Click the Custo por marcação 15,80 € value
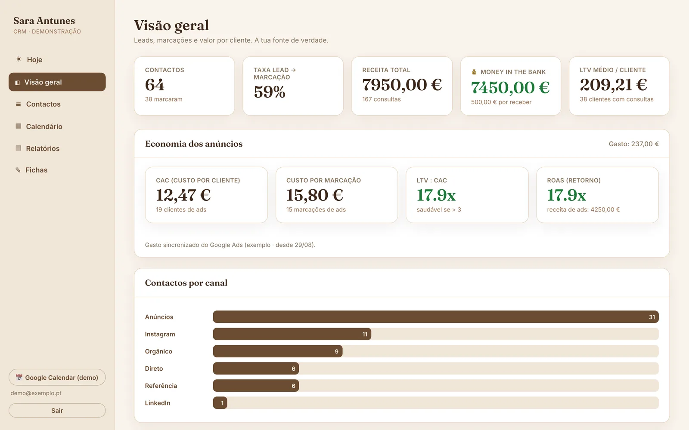689x430 pixels. point(315,195)
